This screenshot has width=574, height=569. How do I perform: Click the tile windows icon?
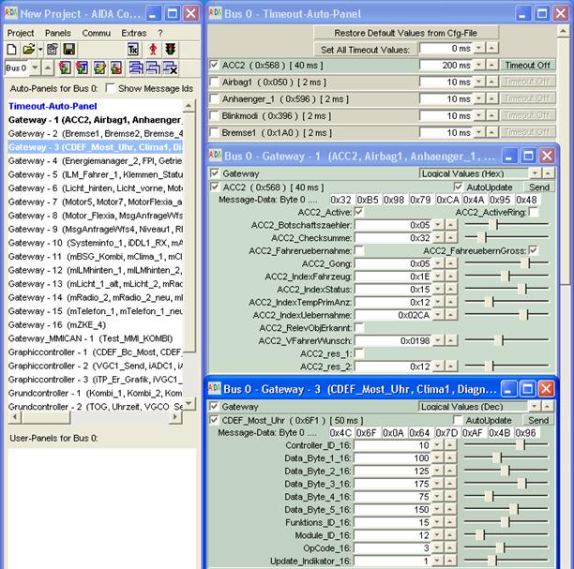point(153,67)
